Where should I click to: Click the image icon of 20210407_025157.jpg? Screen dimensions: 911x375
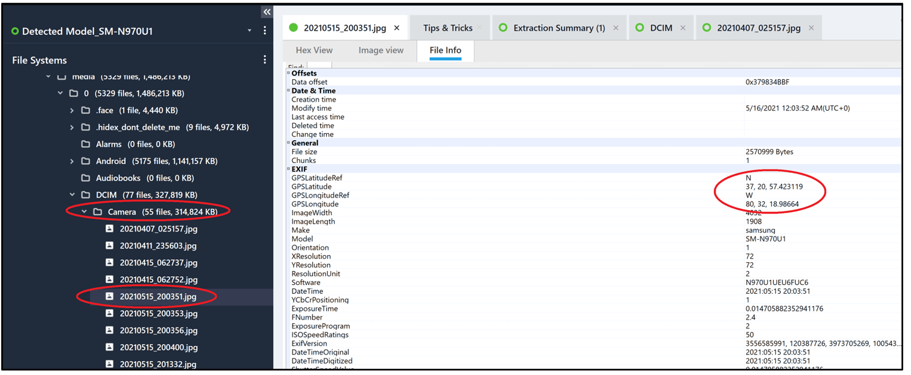[110, 229]
